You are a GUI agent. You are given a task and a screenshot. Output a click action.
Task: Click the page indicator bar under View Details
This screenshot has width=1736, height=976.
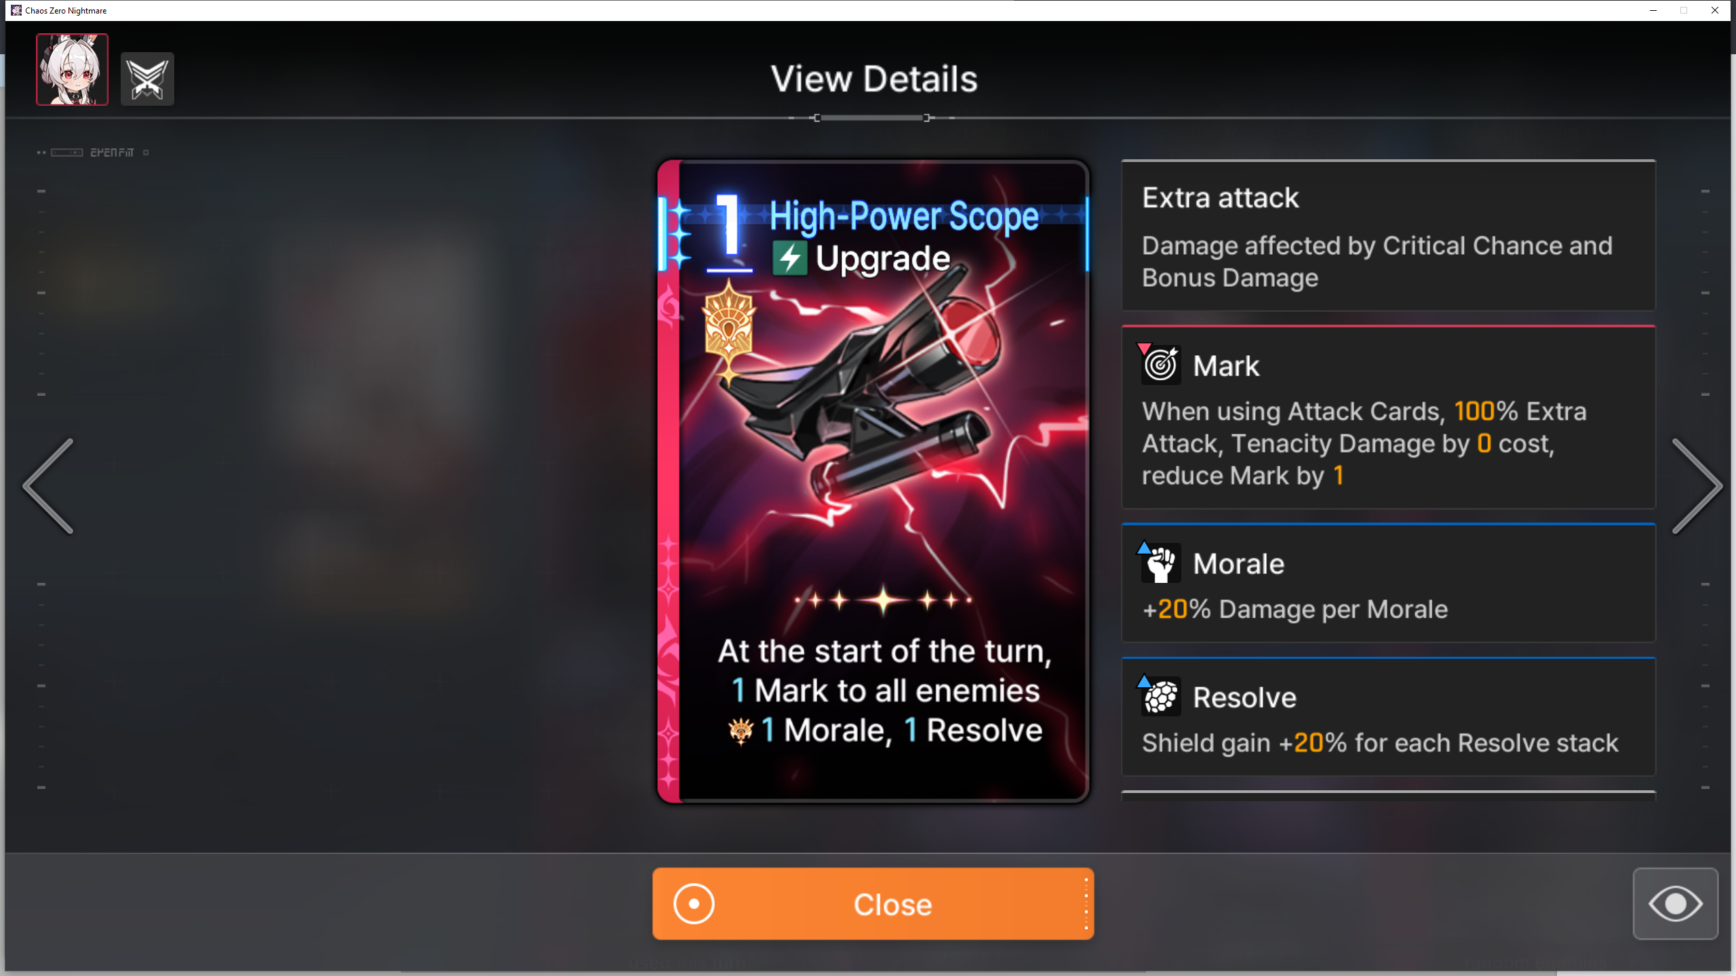tap(872, 118)
